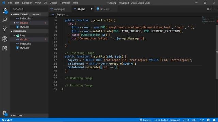Change the CRLF end-of-line sequence
This screenshot has width=218, height=122.
pos(194,120)
